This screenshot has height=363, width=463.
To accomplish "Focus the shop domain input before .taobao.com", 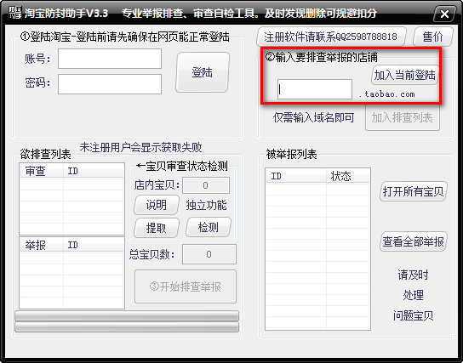I will click(315, 89).
